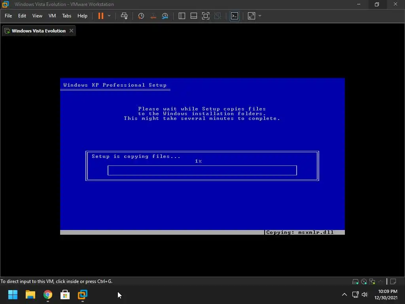
Task: Open the snapshot manager
Action: point(165,16)
